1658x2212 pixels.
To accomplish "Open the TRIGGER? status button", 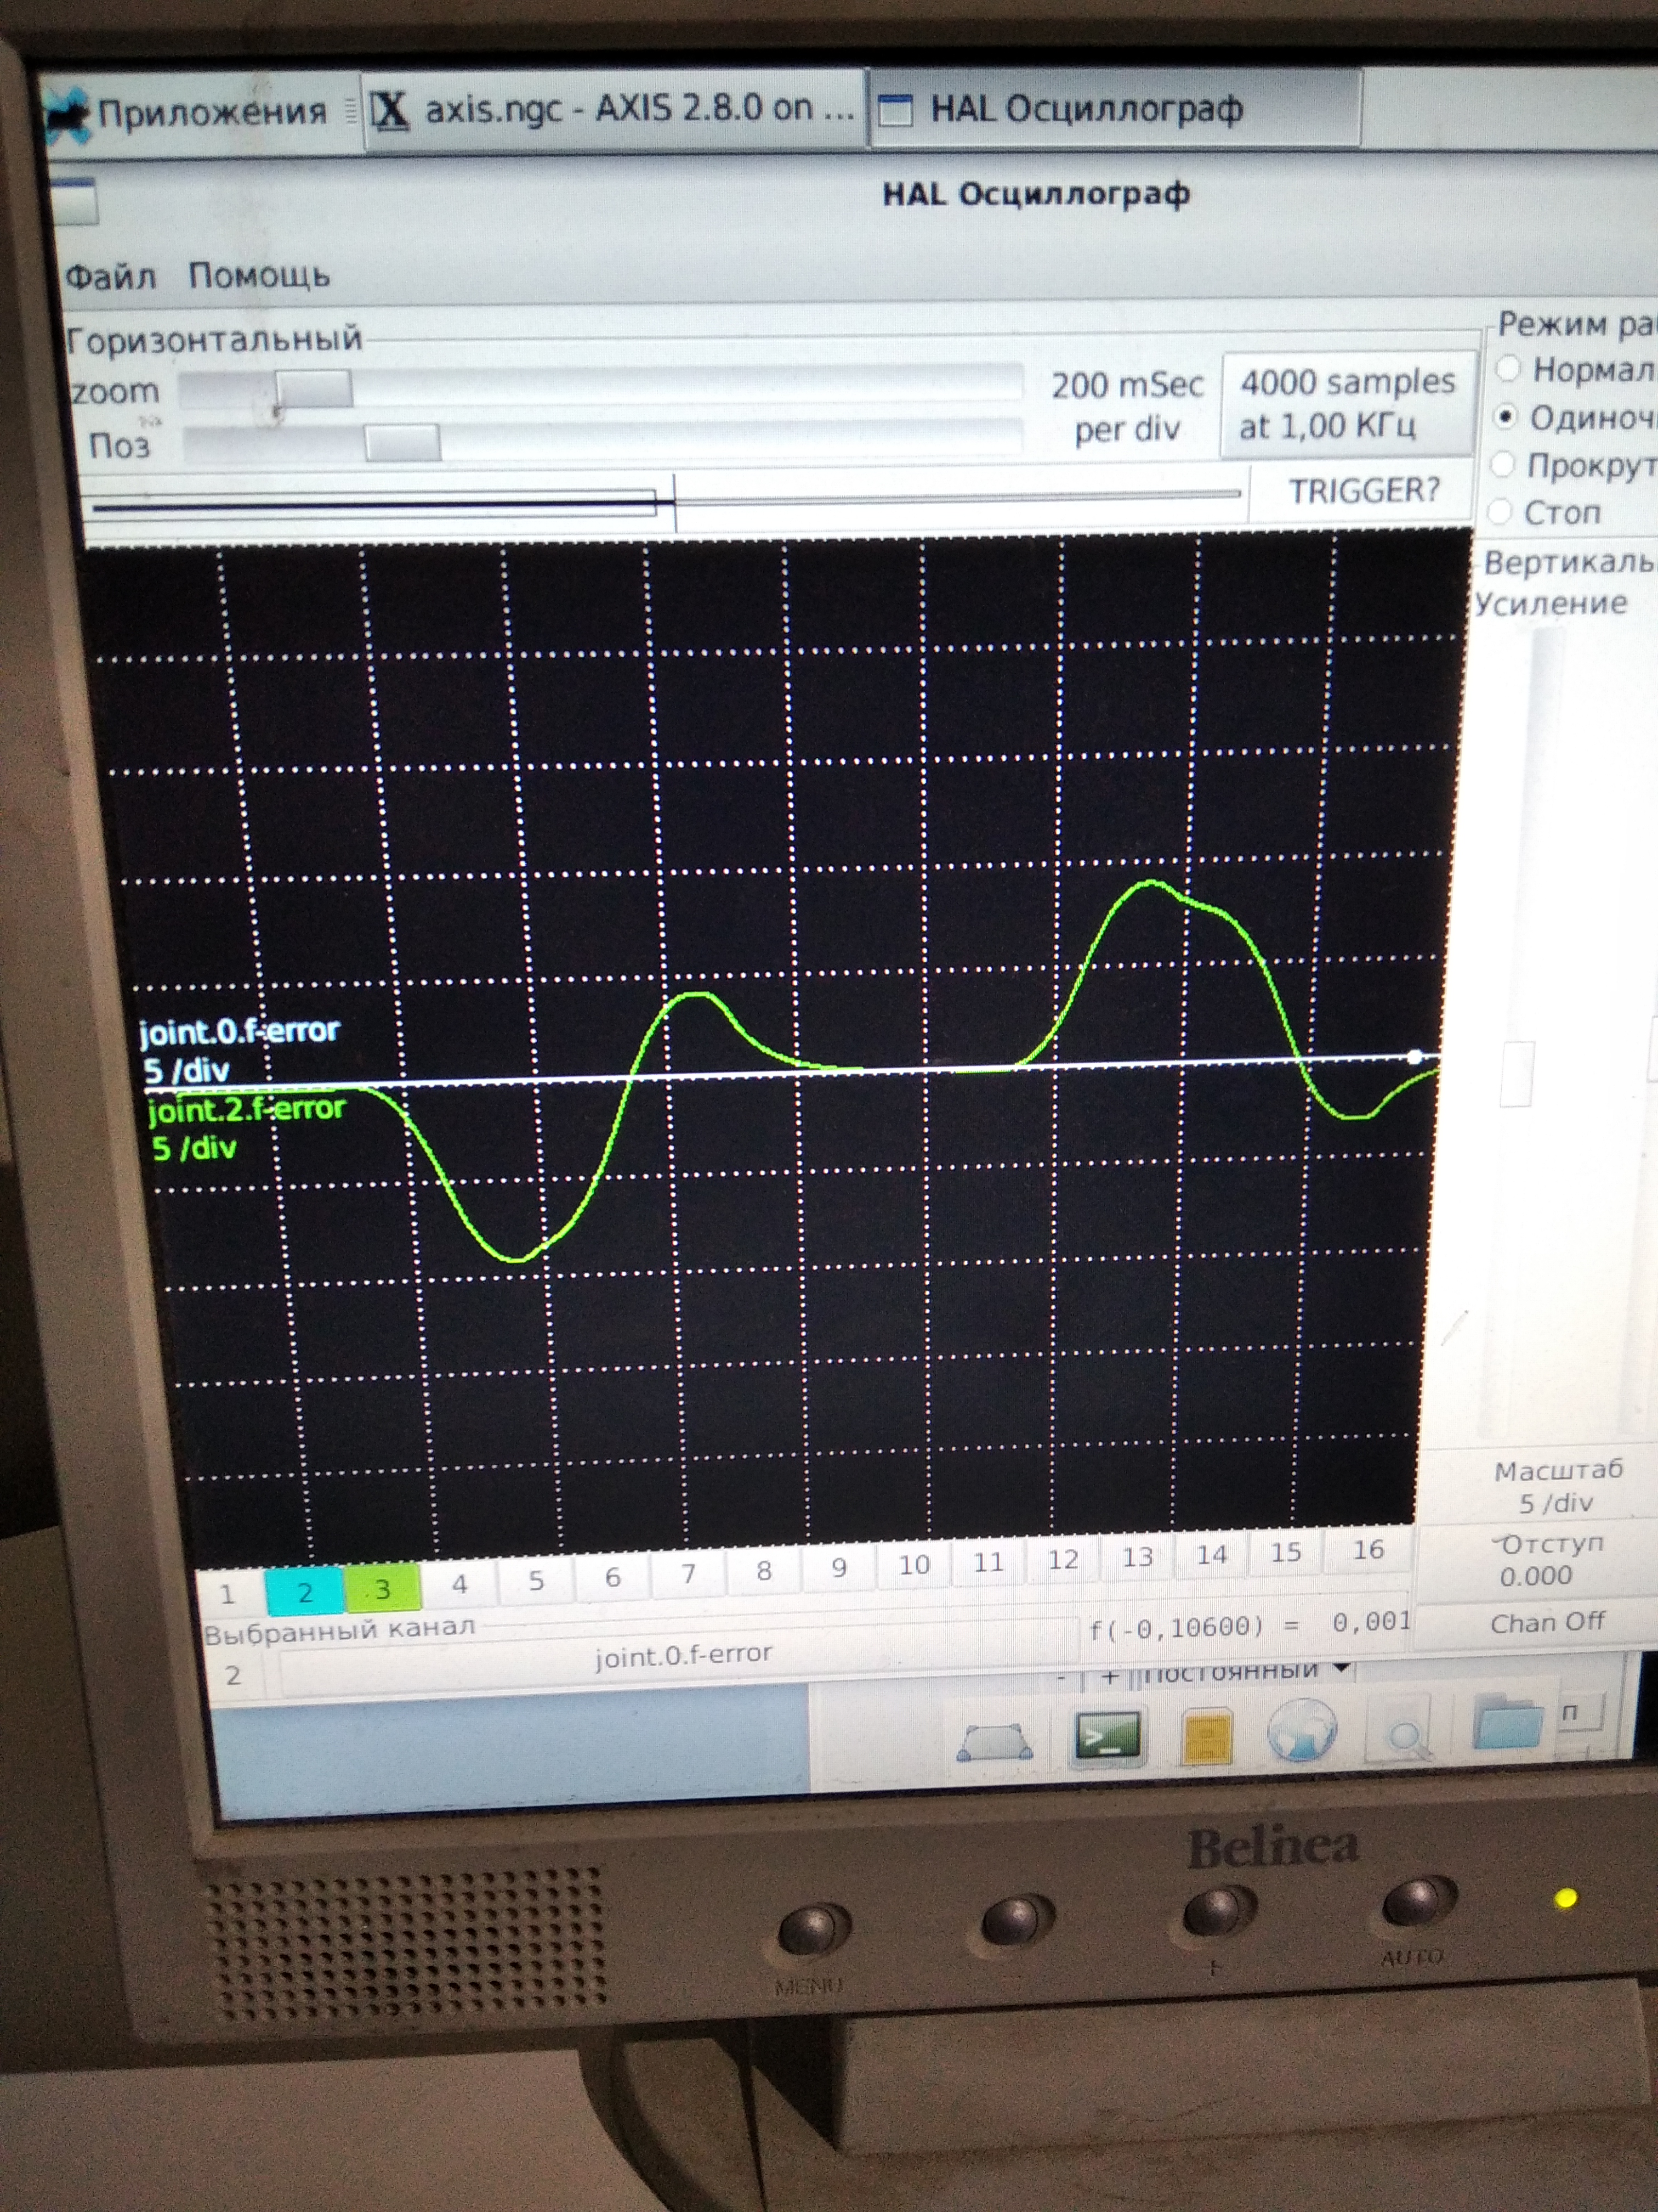I will click(1363, 491).
